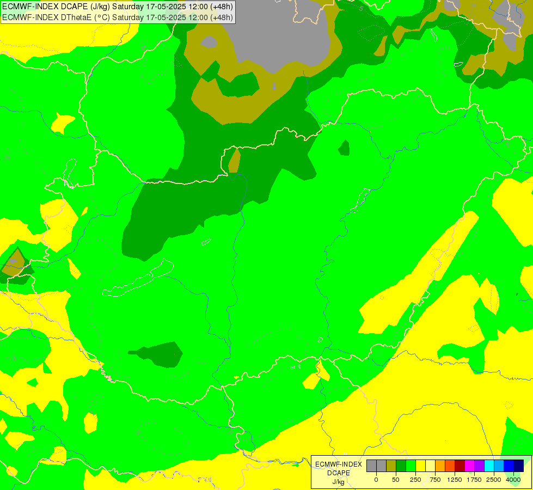This screenshot has height=490, width=533.
Task: Select the navy legend swatch
Action: click(519, 465)
